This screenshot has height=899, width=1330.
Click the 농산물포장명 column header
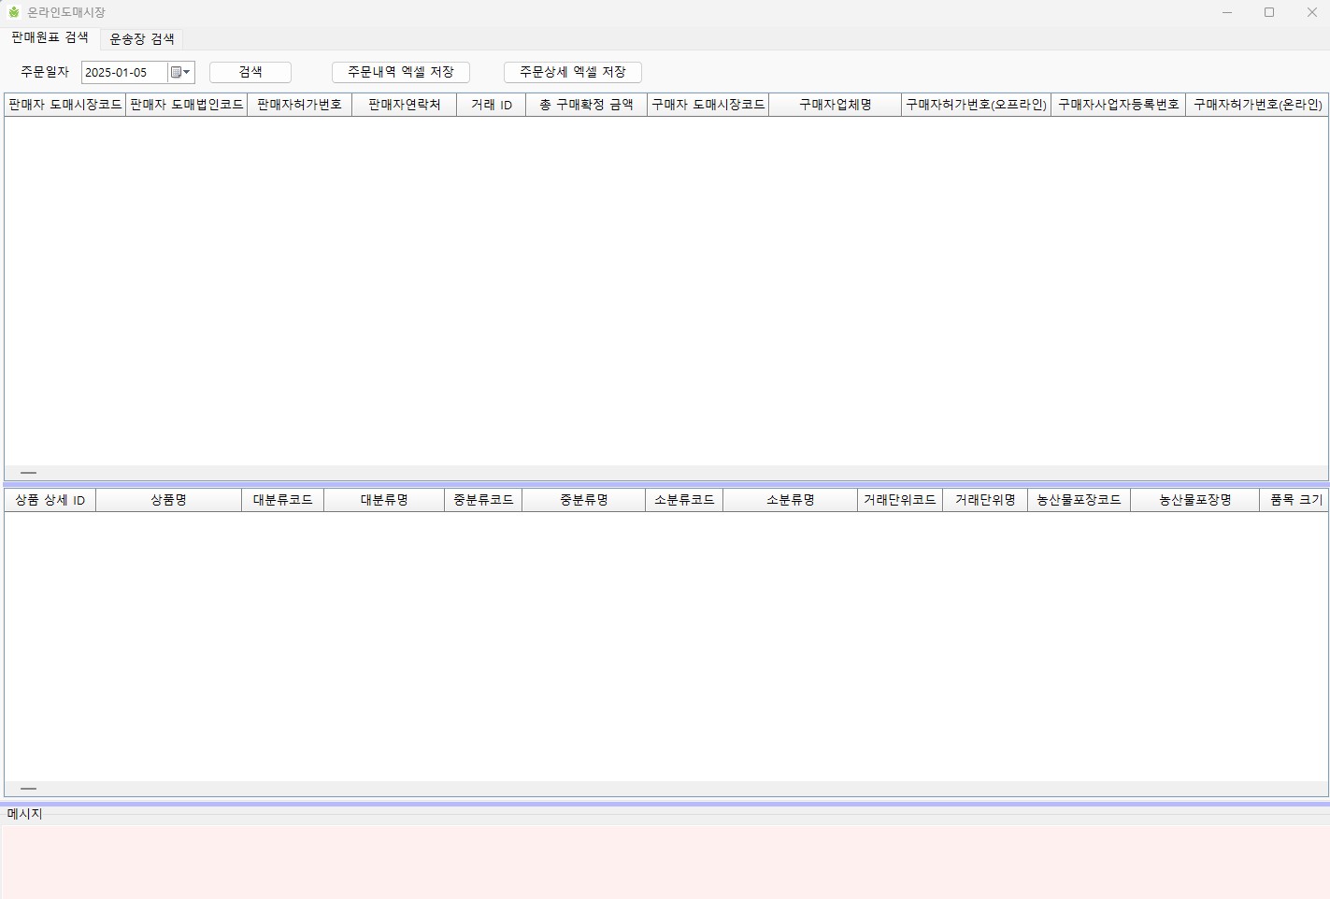pos(1194,500)
